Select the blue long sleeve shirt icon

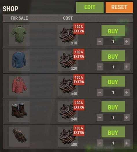click(19, 61)
